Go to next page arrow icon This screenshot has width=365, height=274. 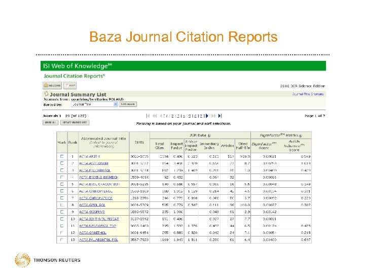(207, 116)
